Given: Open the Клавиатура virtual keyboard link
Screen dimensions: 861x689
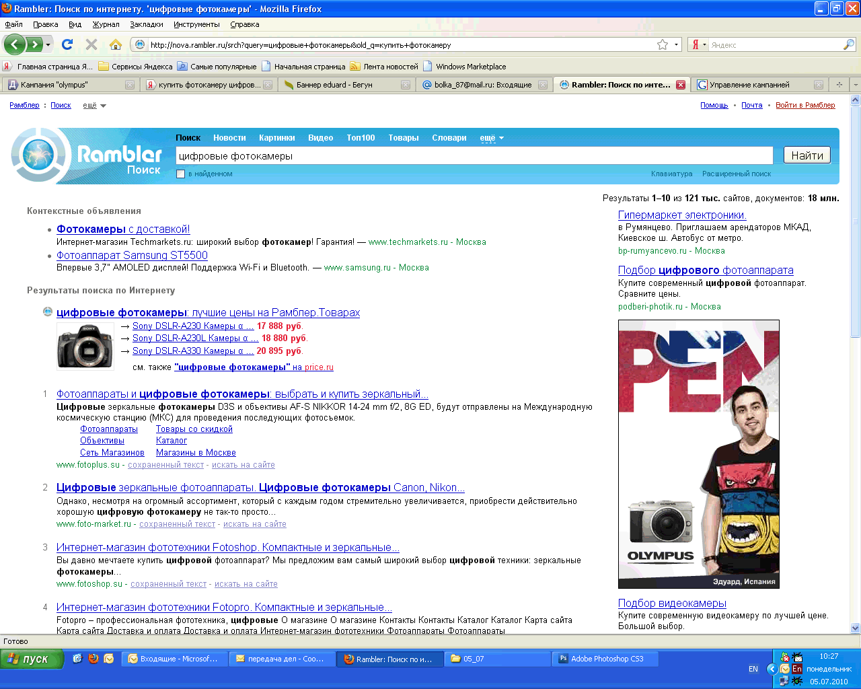Looking at the screenshot, I should (x=671, y=174).
